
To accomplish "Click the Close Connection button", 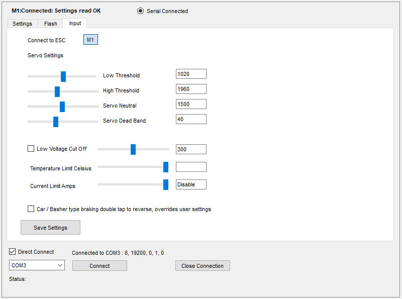I will pyautogui.click(x=203, y=266).
